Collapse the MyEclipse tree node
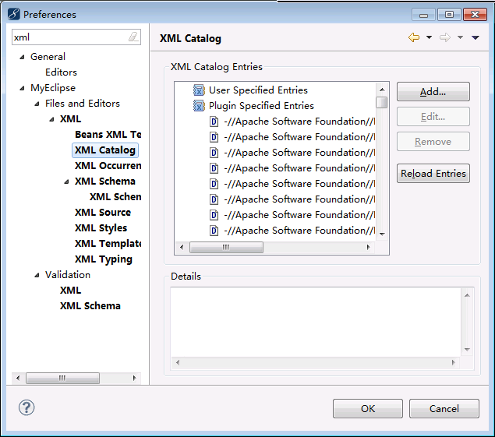The image size is (495, 437). tap(22, 88)
